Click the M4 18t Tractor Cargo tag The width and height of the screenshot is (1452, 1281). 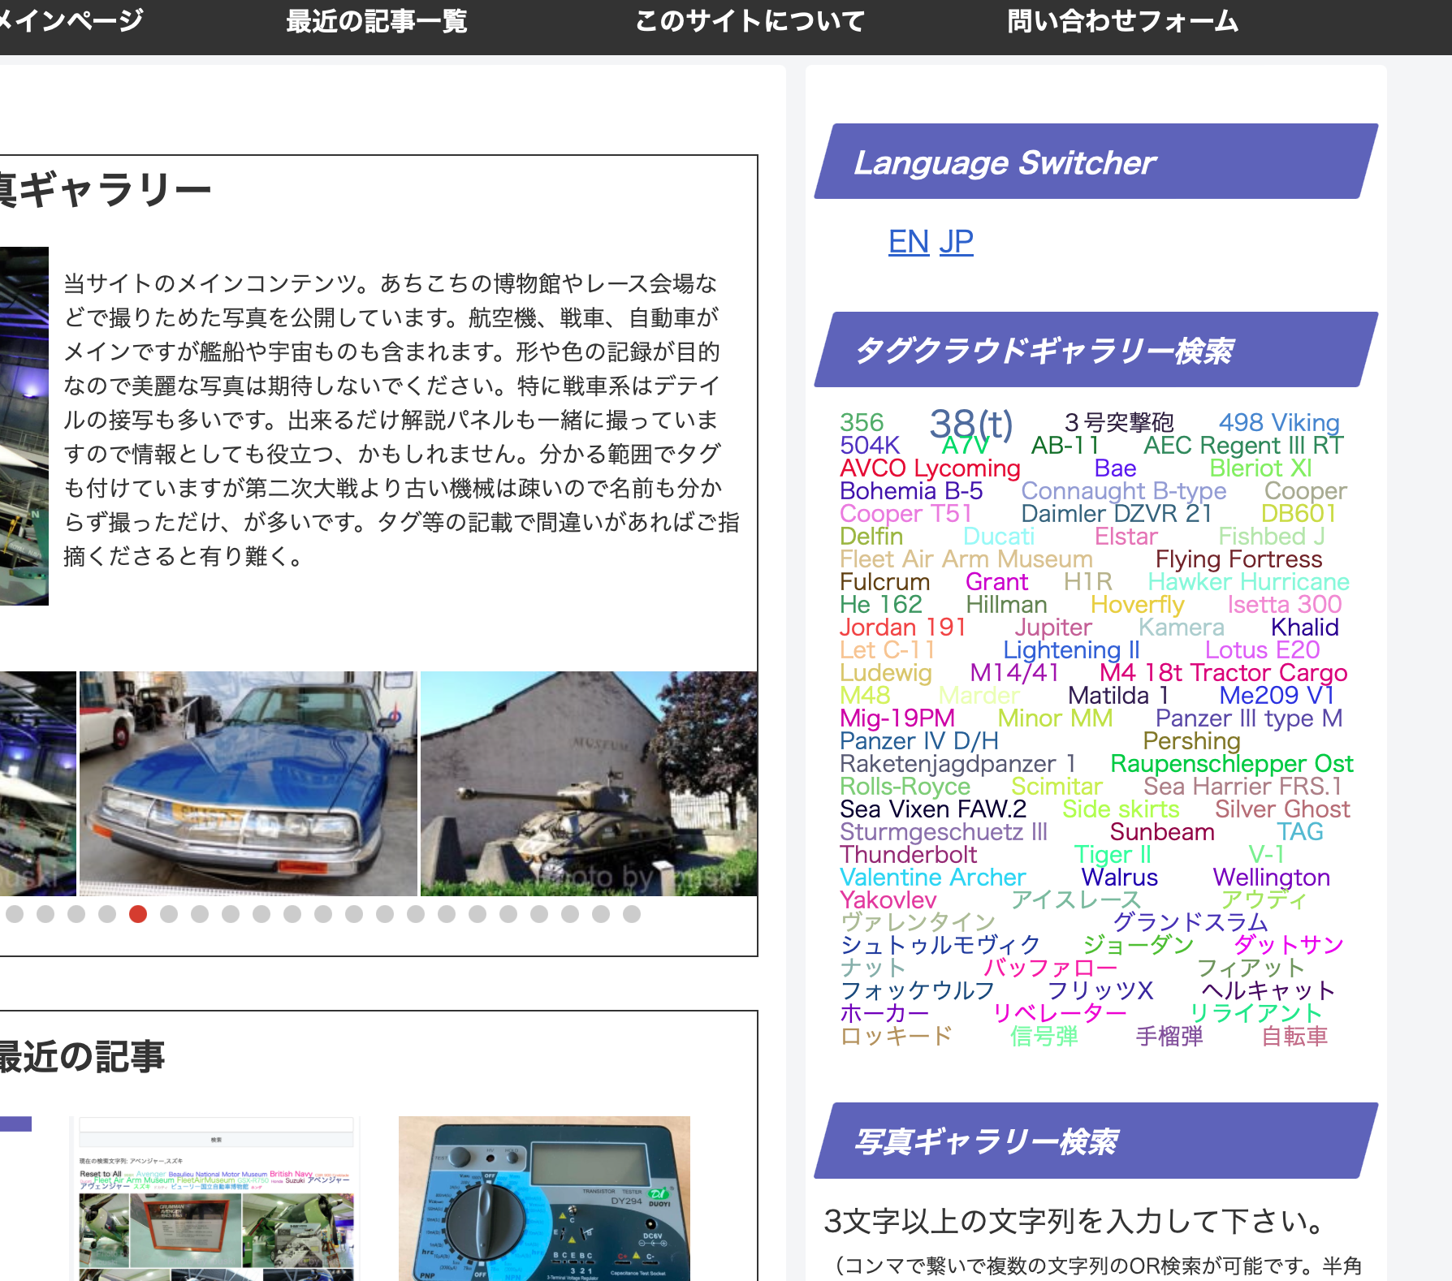click(x=1223, y=673)
